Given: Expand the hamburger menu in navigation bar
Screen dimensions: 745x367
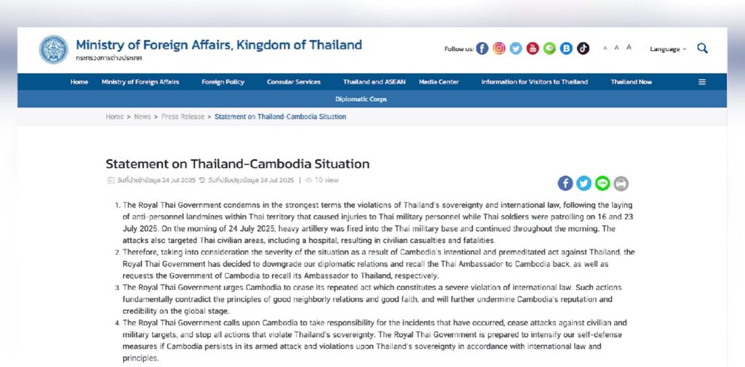Looking at the screenshot, I should point(702,82).
